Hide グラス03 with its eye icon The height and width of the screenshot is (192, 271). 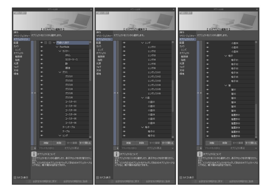tap(42, 85)
